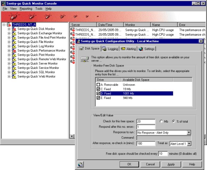Switch to the Logging tab
Screen dimensions: 207x170
point(110,49)
